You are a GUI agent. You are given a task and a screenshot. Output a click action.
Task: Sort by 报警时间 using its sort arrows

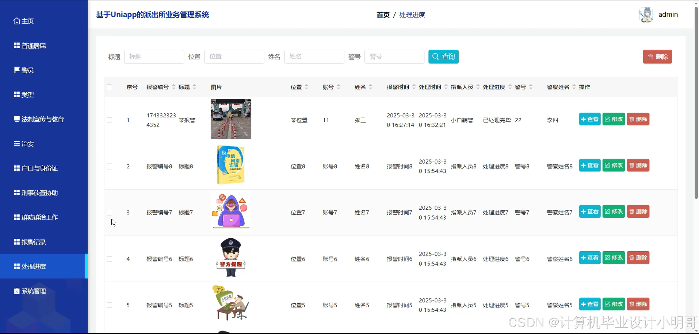[x=413, y=87]
